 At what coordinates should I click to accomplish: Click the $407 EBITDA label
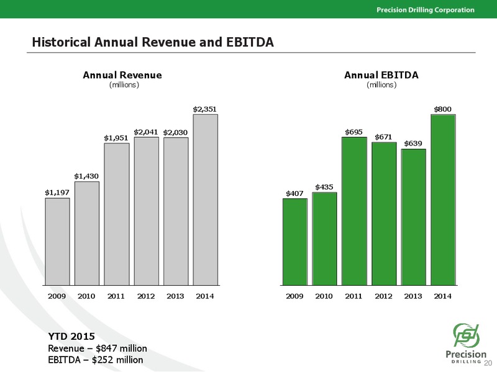click(x=294, y=193)
